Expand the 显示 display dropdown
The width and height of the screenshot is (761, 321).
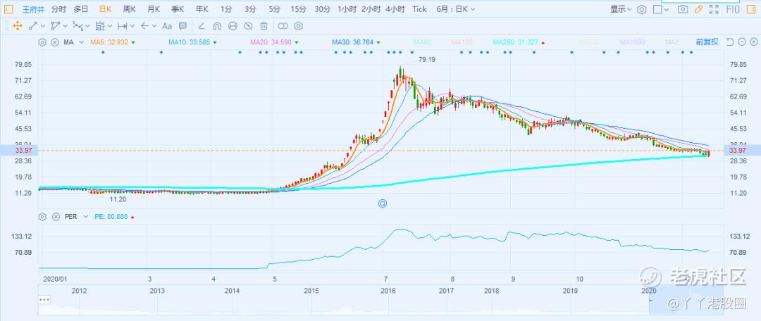coord(621,9)
